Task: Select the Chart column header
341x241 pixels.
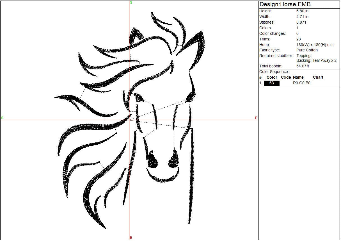Action: 318,77
